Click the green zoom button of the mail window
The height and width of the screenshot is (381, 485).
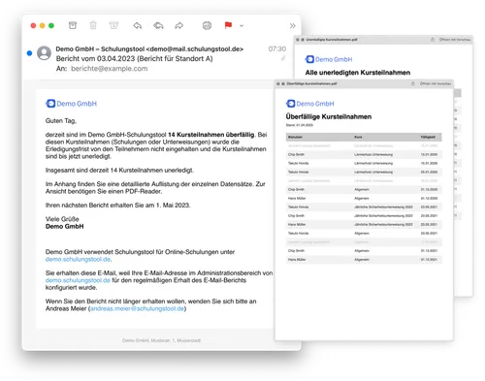pyautogui.click(x=51, y=25)
